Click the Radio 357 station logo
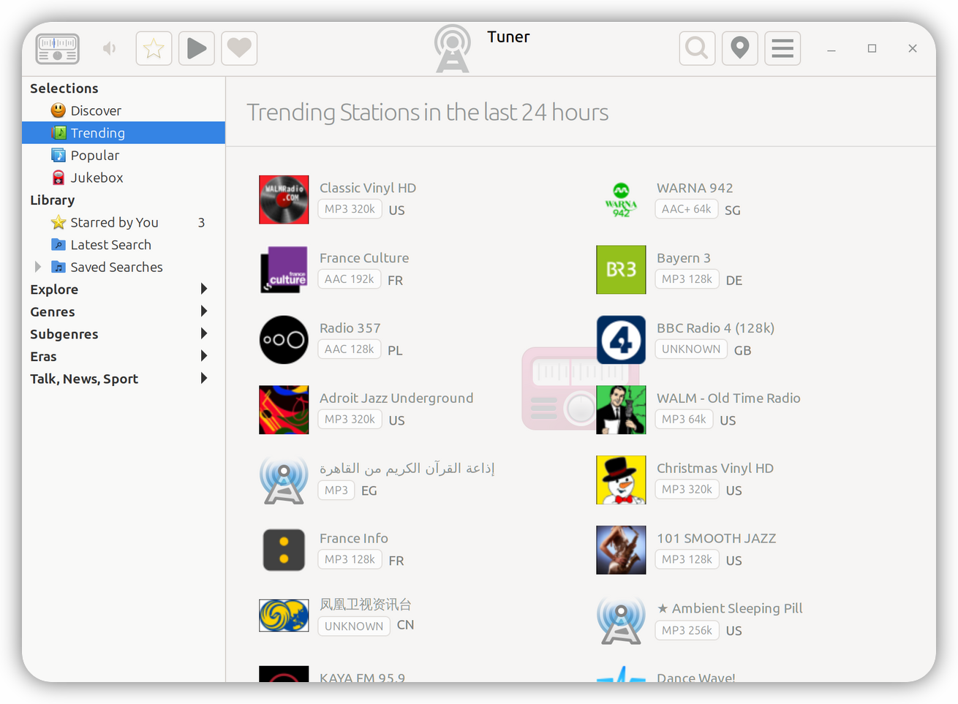Image resolution: width=958 pixels, height=704 pixels. pyautogui.click(x=284, y=340)
